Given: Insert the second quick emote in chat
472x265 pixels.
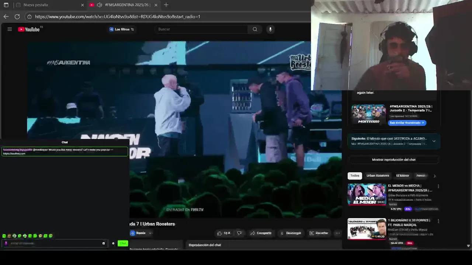Looking at the screenshot, I should [9, 236].
